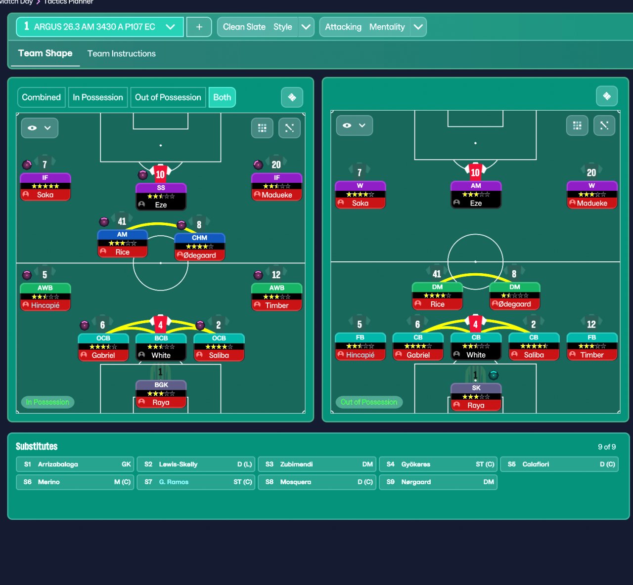
Task: Select substitute S3 Zubimendi
Action: point(317,464)
